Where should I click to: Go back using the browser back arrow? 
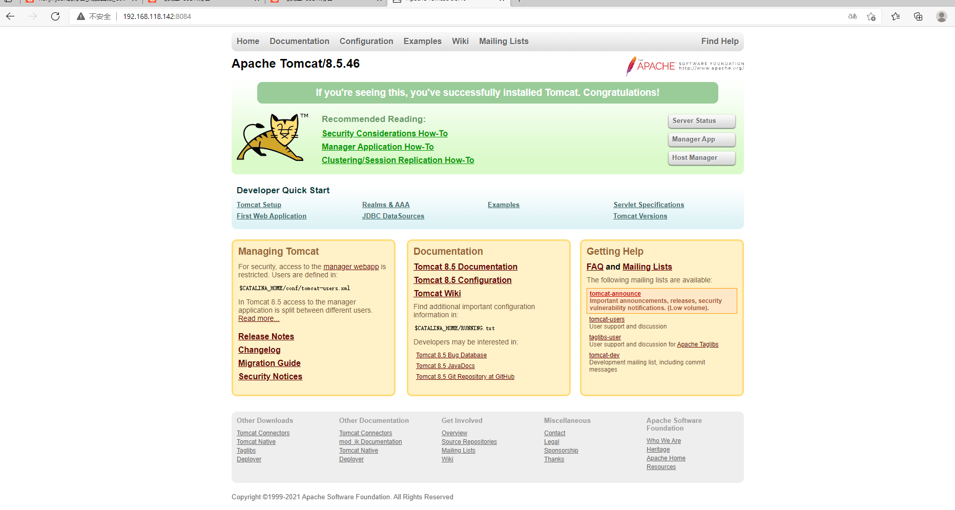(x=10, y=16)
